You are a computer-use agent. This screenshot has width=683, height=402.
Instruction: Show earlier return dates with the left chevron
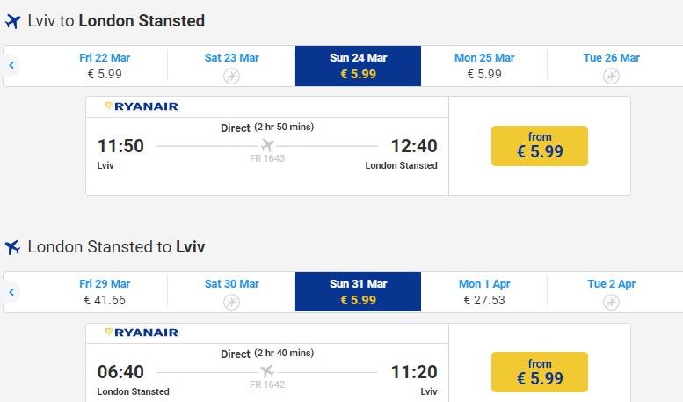point(11,291)
